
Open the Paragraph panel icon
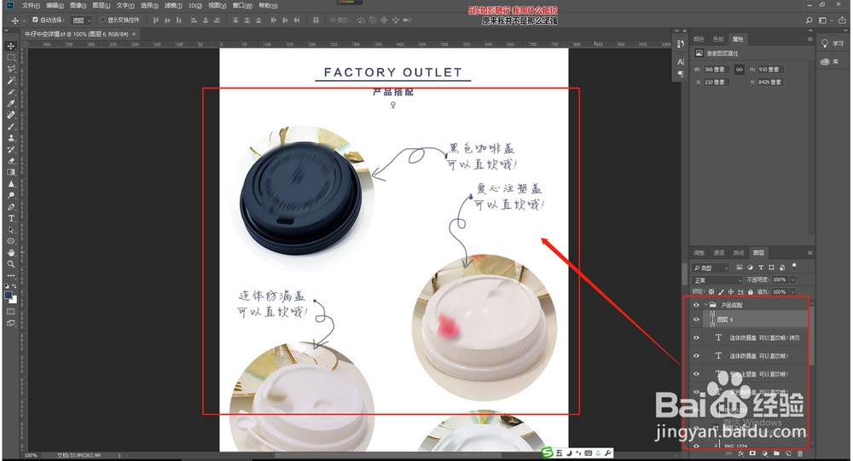(x=681, y=74)
